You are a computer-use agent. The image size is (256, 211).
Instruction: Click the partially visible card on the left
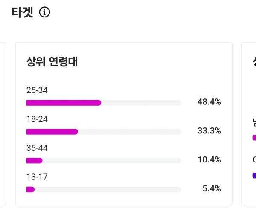[x=3, y=124]
